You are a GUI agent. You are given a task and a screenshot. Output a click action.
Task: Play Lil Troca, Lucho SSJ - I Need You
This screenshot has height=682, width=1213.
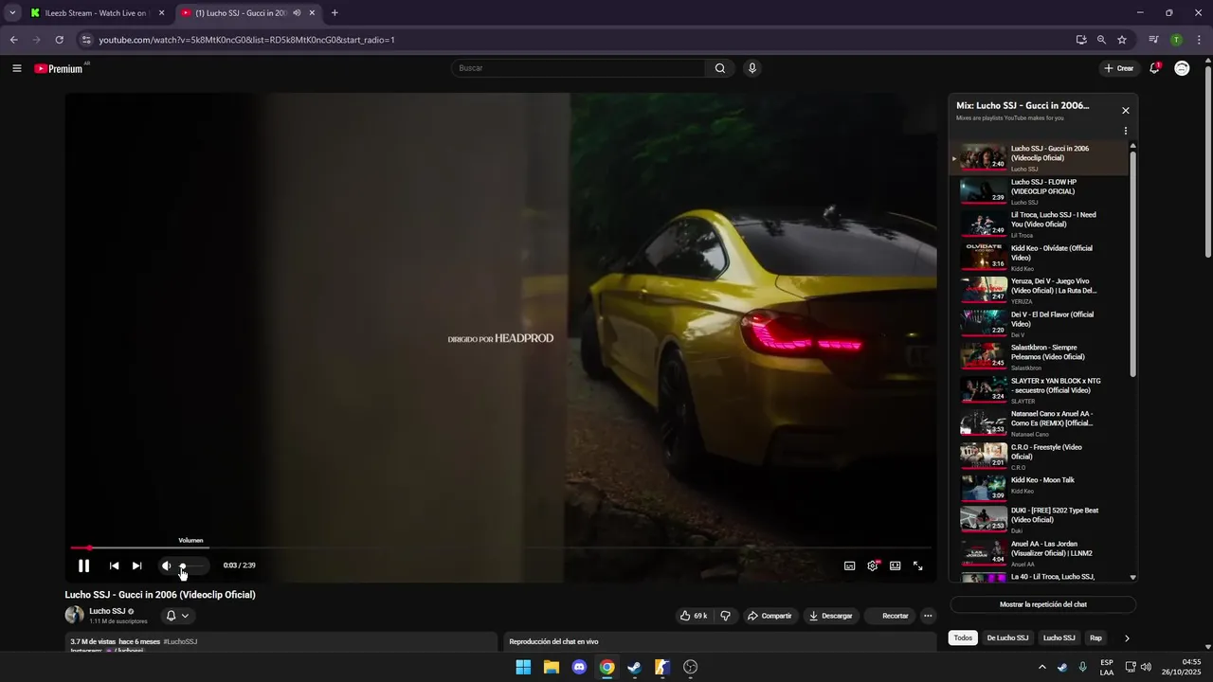coord(1040,224)
